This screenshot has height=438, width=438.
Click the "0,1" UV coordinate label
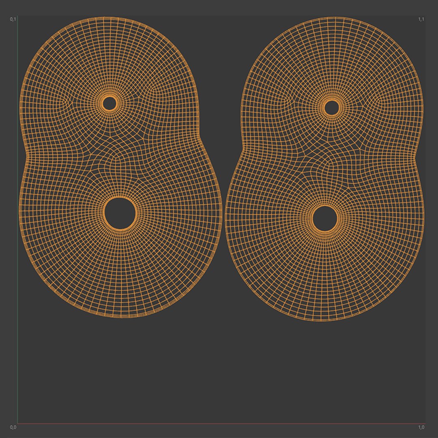tap(13, 19)
